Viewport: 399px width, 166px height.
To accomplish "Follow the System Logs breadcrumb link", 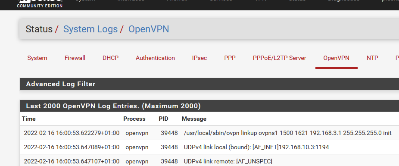I will 90,29.
